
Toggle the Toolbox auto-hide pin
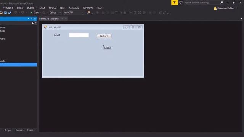(x=32, y=19)
